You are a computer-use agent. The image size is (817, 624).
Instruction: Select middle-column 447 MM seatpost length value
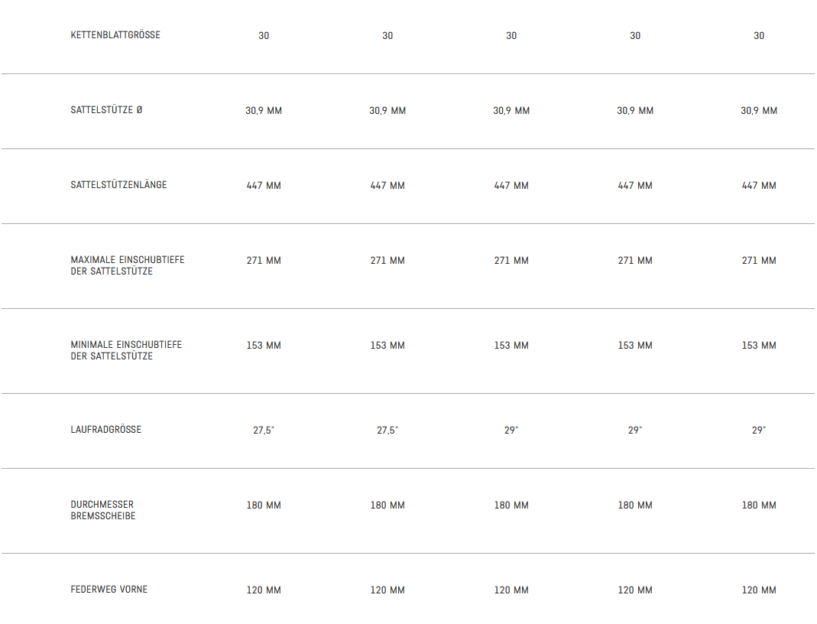pyautogui.click(x=511, y=186)
